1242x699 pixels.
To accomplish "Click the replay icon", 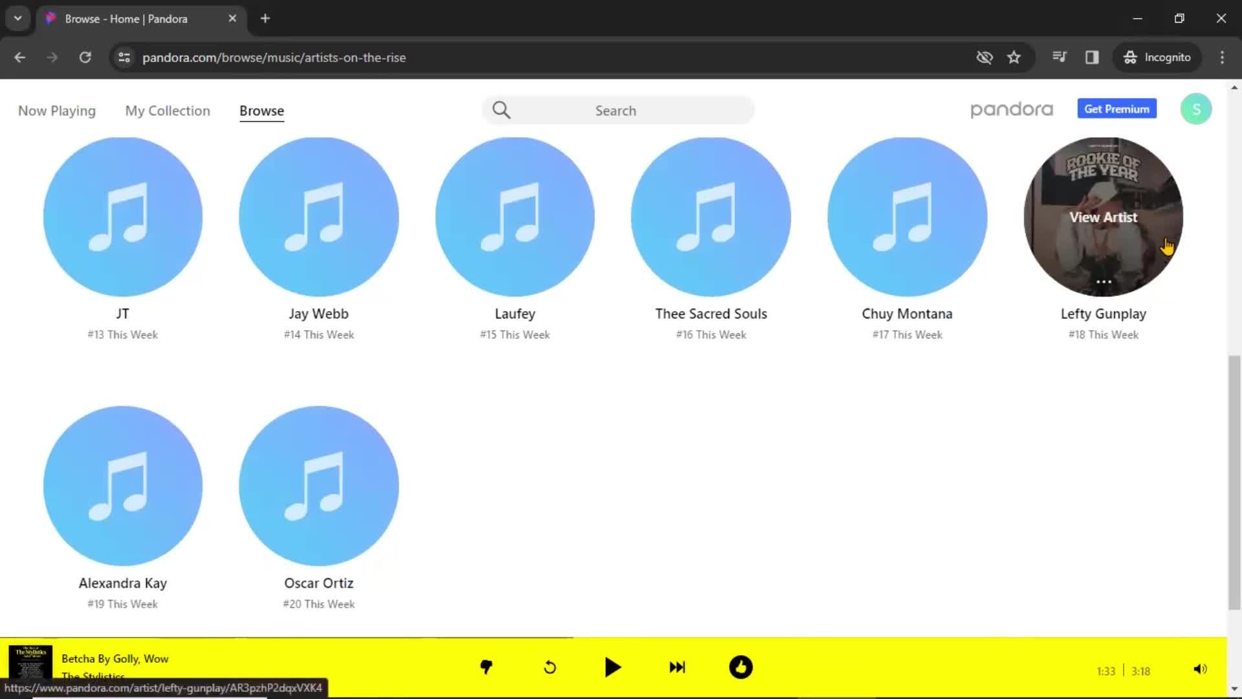I will point(550,667).
